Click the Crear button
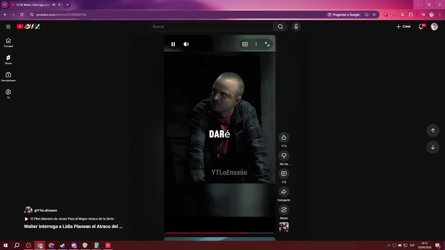445x250 pixels. 404,26
